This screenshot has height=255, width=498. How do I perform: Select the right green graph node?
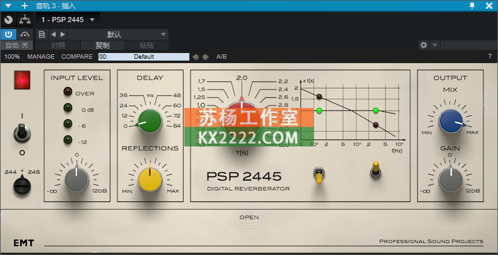pos(376,110)
